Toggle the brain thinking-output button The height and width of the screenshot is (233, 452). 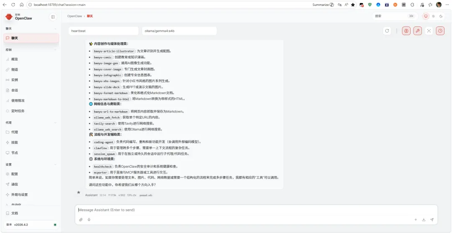point(406,31)
